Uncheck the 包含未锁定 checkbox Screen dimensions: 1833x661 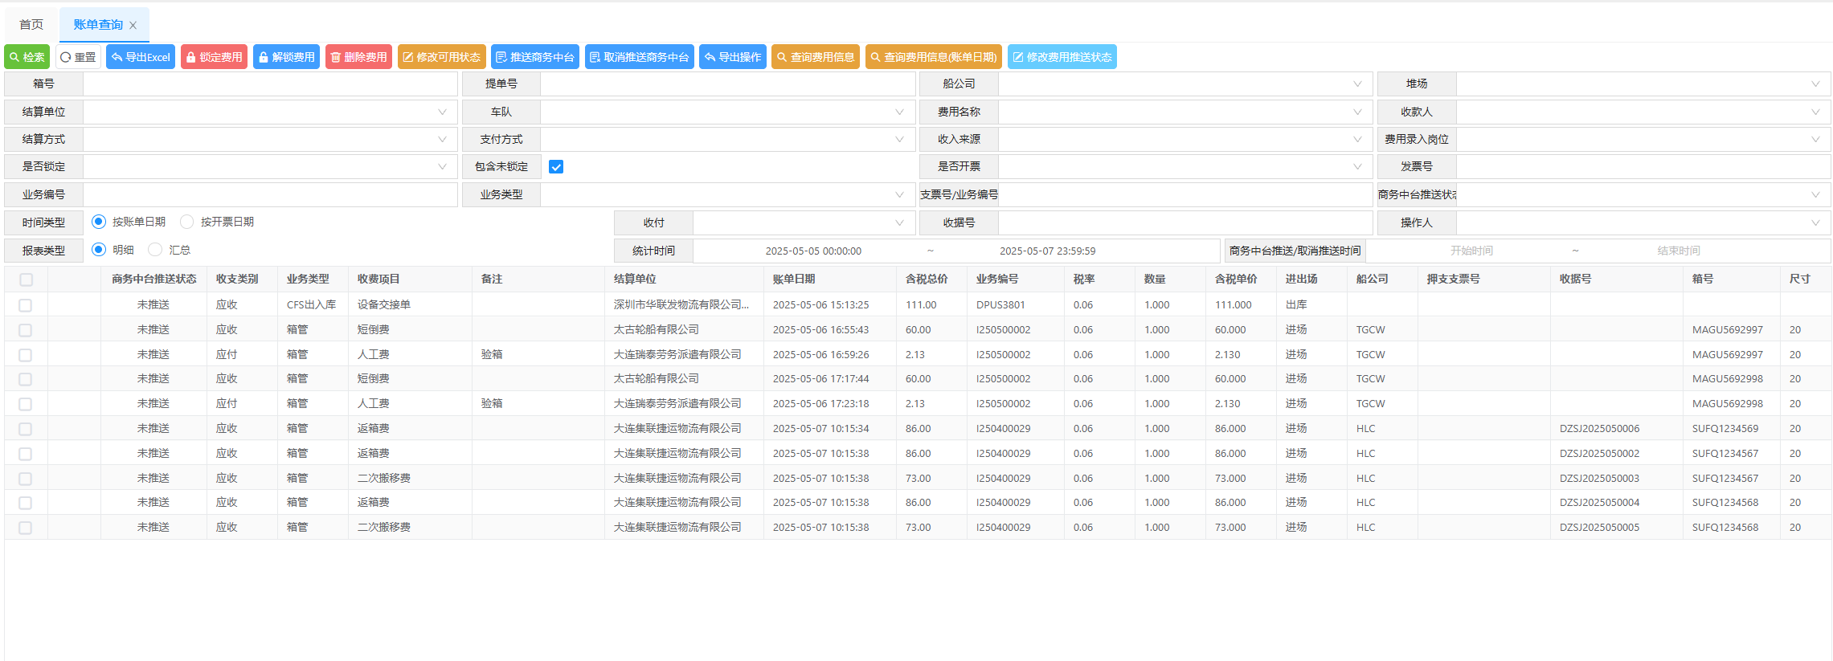coord(556,167)
